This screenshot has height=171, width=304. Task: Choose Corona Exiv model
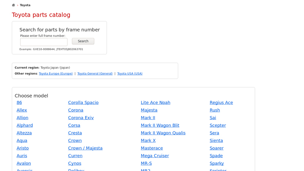pos(81,118)
